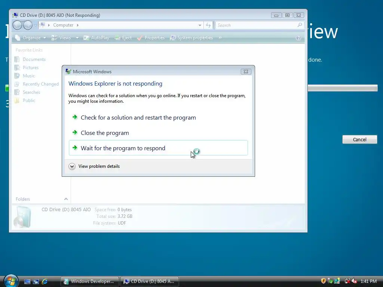Click the CD drive icon in details pane

[22, 217]
